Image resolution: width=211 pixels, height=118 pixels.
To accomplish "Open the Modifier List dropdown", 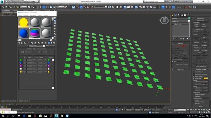I will click(181, 21).
